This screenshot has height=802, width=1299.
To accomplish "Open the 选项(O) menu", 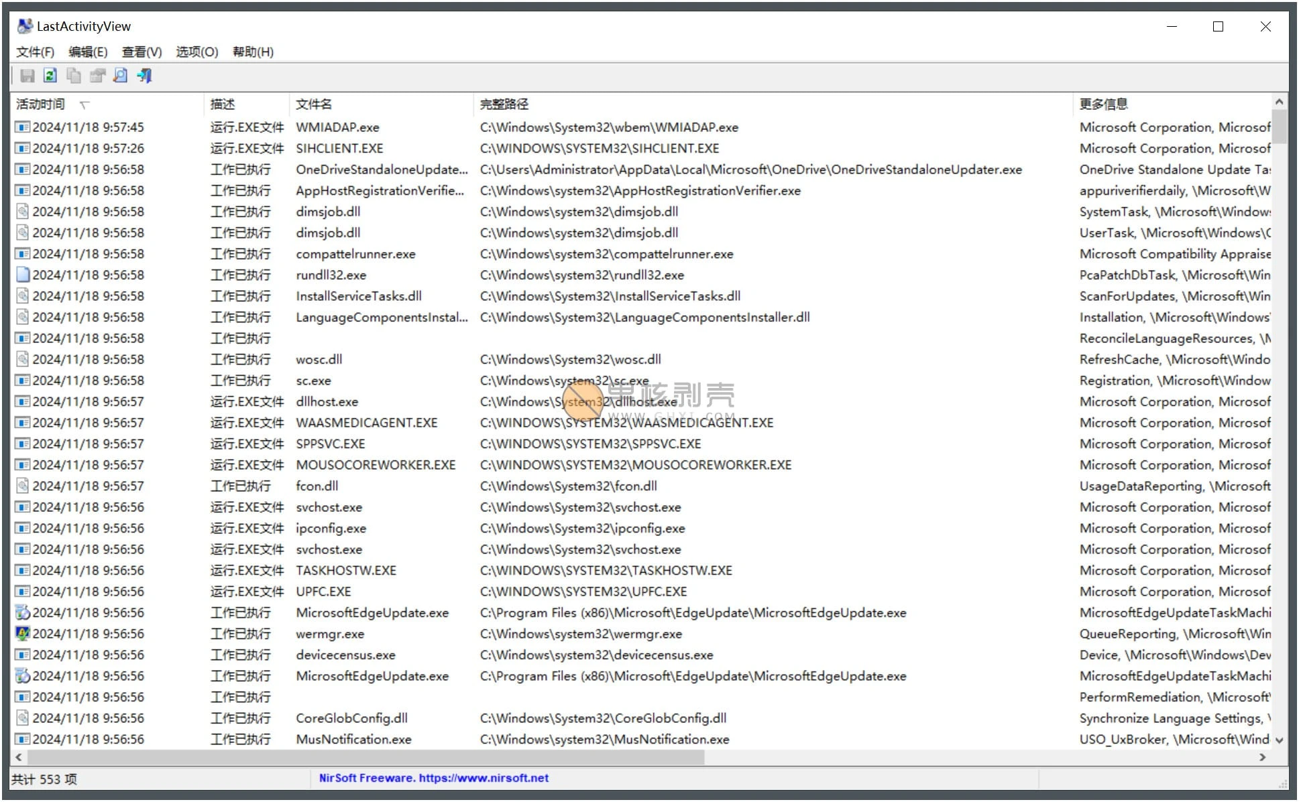I will click(196, 52).
